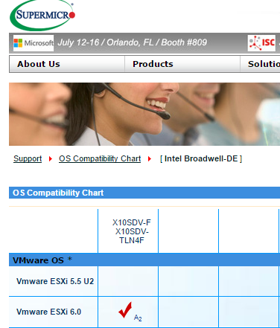The width and height of the screenshot is (280, 328).
Task: Click red checkmark for ESXi 6.0
Action: click(x=125, y=310)
